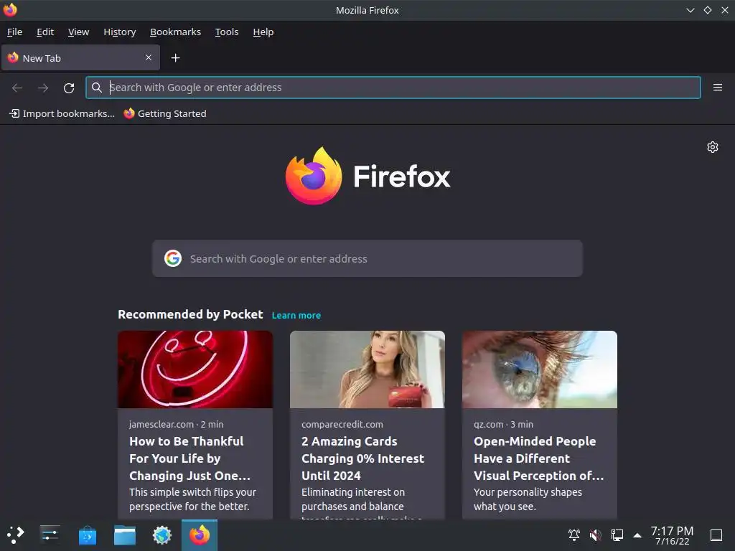Open the window menu Firefox titlebar icon
735x551 pixels.
point(10,10)
